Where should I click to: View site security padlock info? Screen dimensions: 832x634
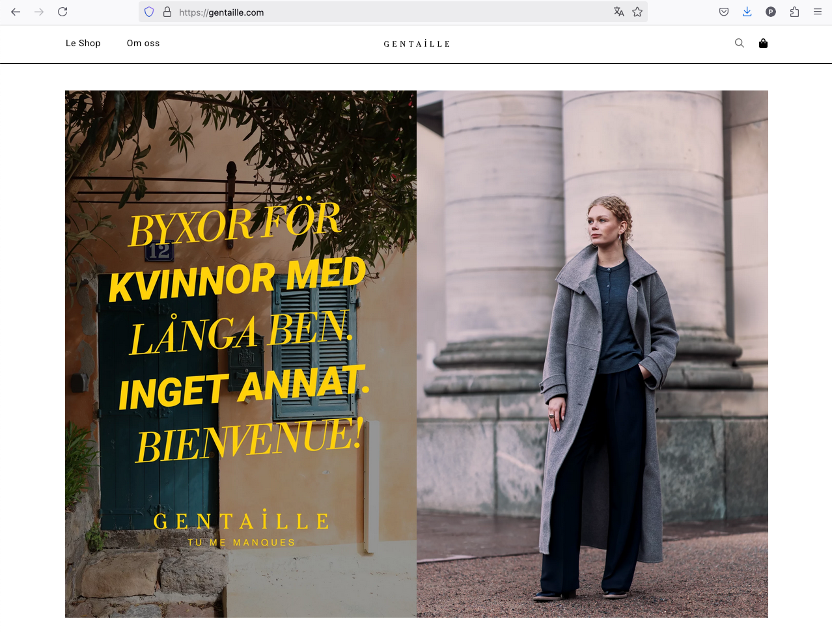(x=167, y=12)
